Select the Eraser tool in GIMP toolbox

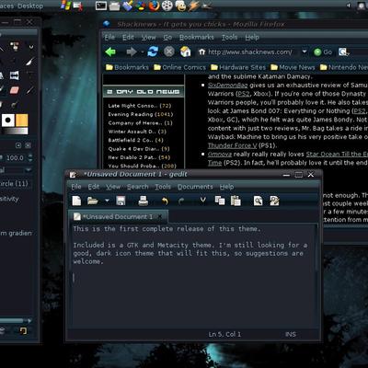tap(15, 90)
